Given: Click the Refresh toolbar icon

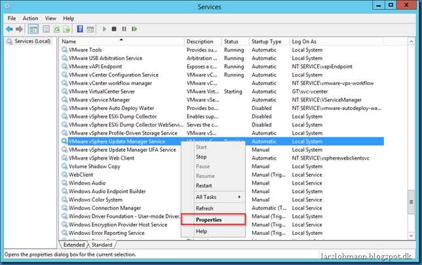Looking at the screenshot, I should click(56, 29).
